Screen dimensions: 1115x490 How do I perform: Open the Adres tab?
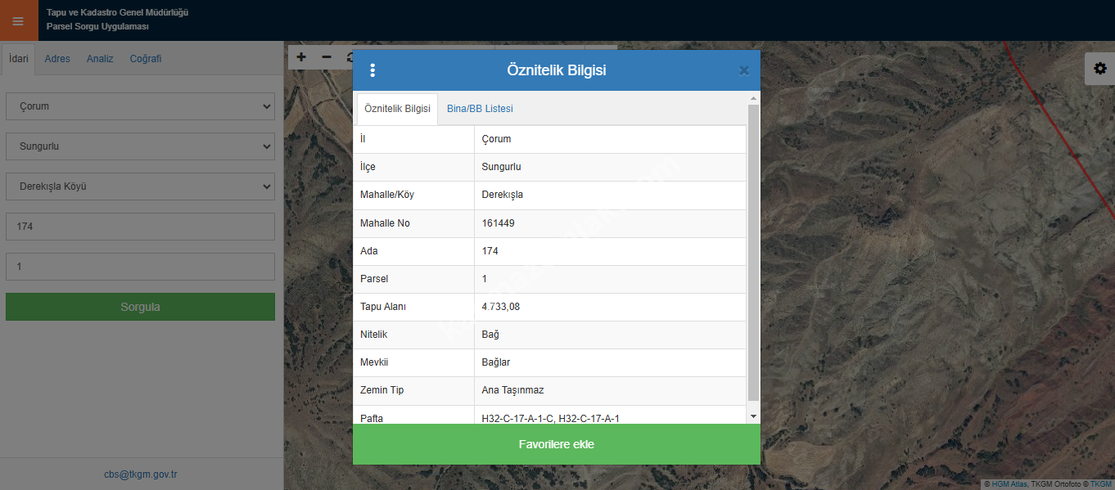pos(57,59)
